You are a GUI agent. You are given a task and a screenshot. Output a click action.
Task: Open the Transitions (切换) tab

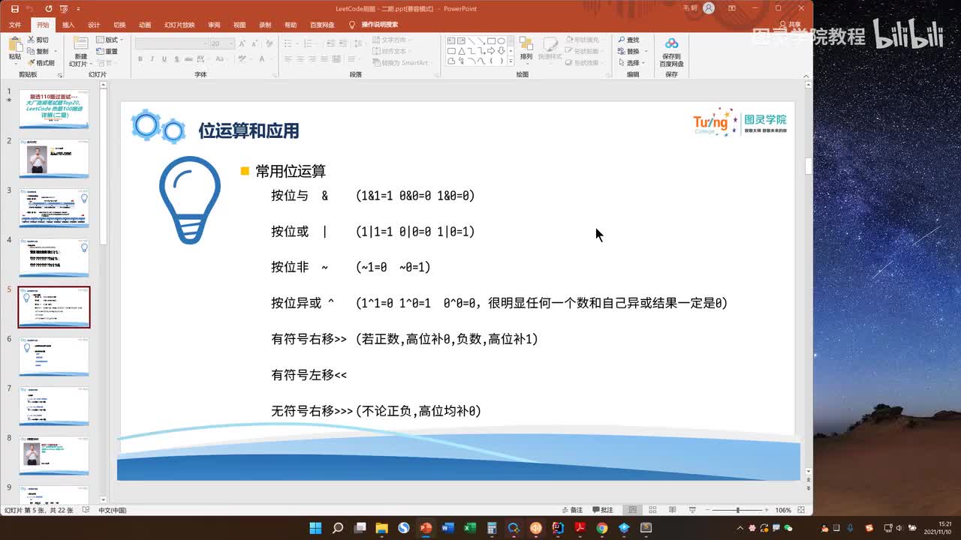pyautogui.click(x=119, y=25)
